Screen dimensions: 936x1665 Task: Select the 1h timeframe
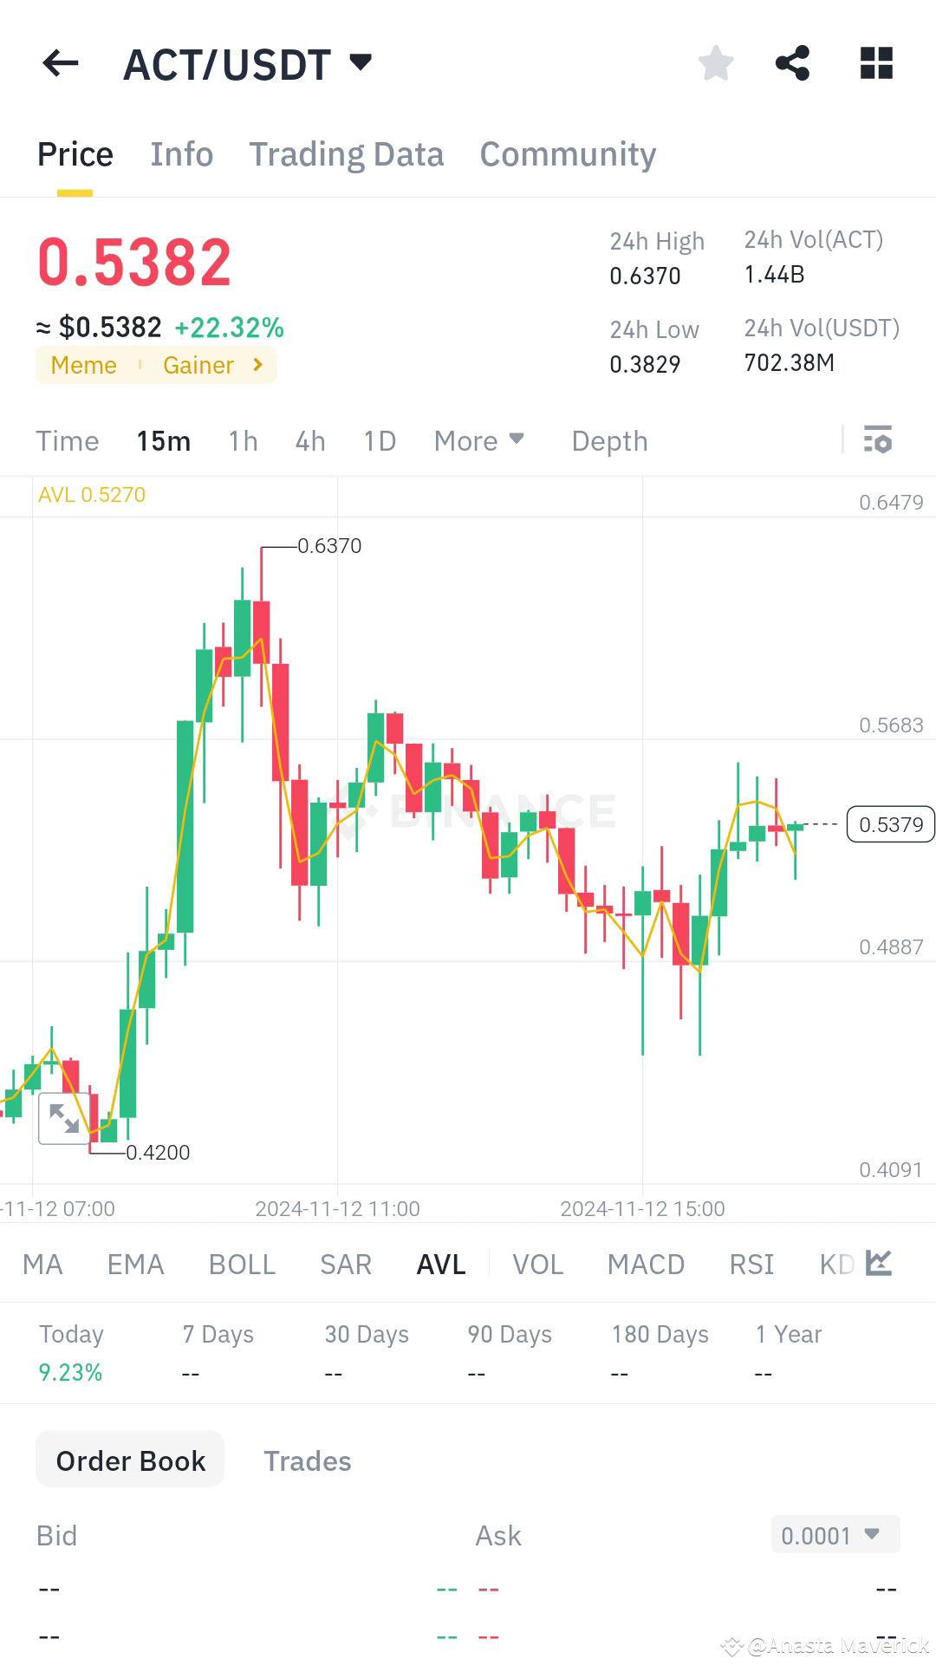242,441
